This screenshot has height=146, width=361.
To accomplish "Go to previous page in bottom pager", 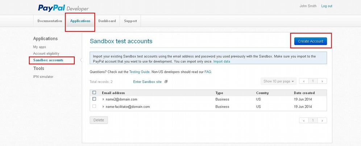I will 304,120.
